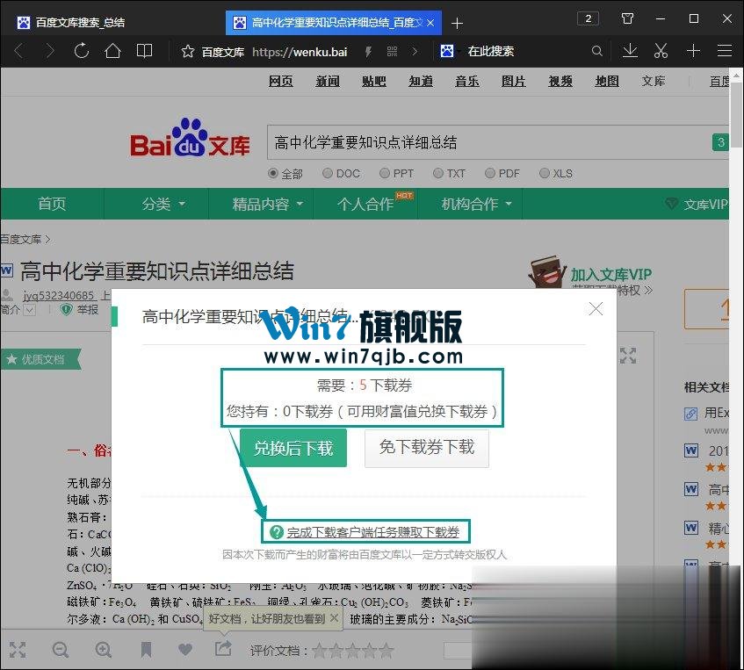Open the 完成下载客户端任务赚取下载券 link
Image resolution: width=744 pixels, height=670 pixels.
tap(373, 532)
